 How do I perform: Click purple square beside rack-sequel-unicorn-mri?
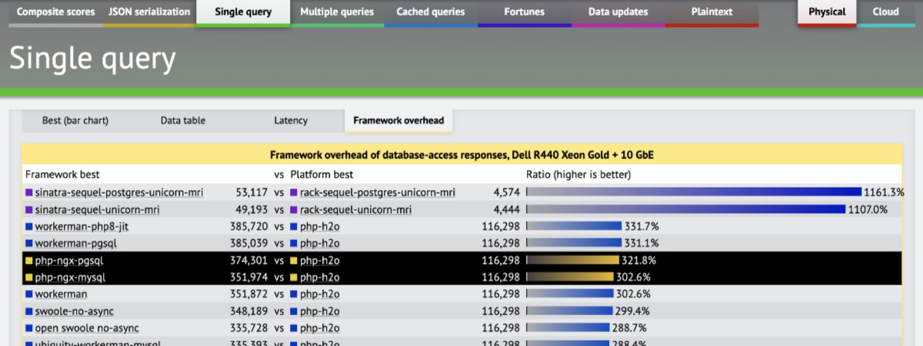(x=294, y=209)
